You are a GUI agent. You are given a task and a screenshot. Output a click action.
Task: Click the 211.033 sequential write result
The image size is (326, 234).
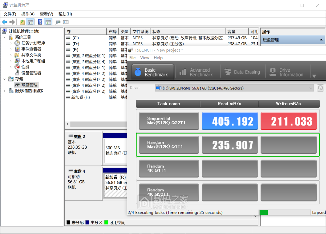(289, 121)
